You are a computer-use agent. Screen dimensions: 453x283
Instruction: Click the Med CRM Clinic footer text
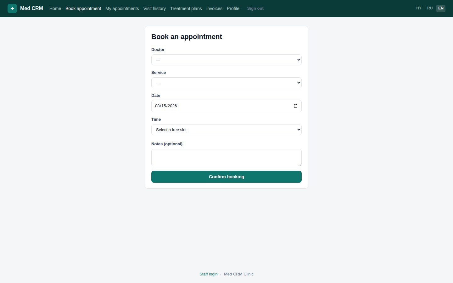239,274
